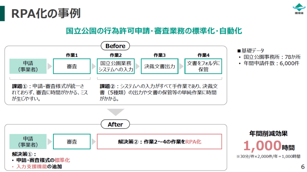The width and height of the screenshot is (307, 172).
Task: Click the 審査 box under 作業1
Action: (72, 66)
